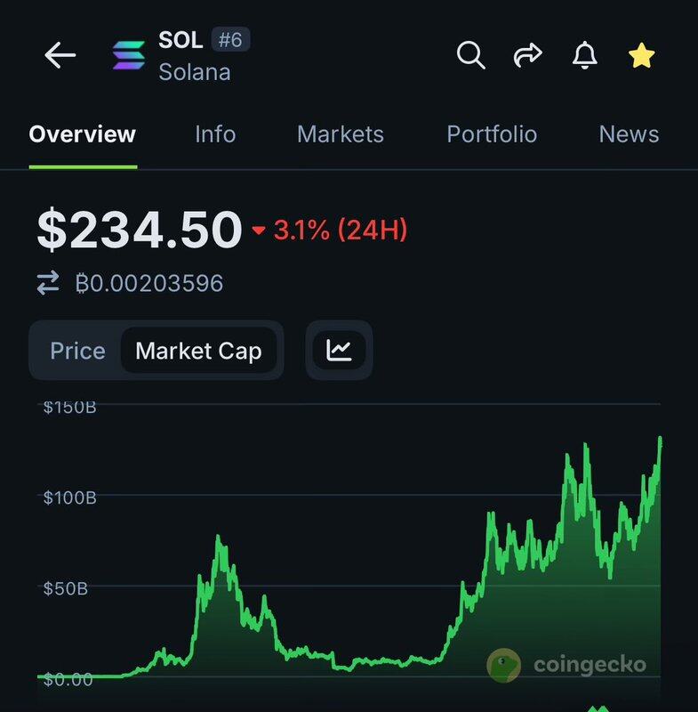Tap the BTC price ₿0.00203596

click(x=149, y=283)
